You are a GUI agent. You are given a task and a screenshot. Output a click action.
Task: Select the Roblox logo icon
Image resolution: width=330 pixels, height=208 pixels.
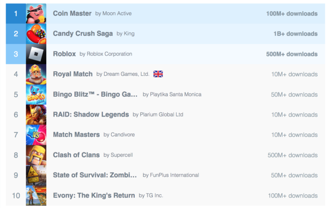coord(36,54)
